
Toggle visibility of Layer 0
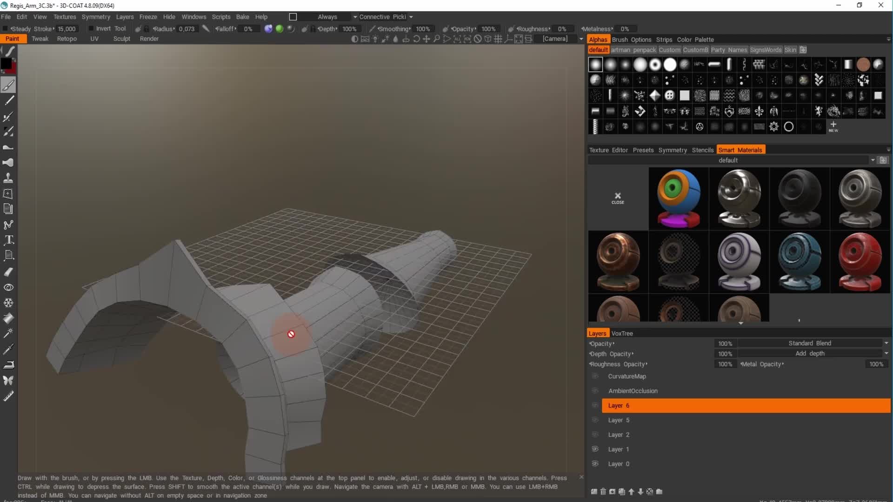[x=595, y=463]
